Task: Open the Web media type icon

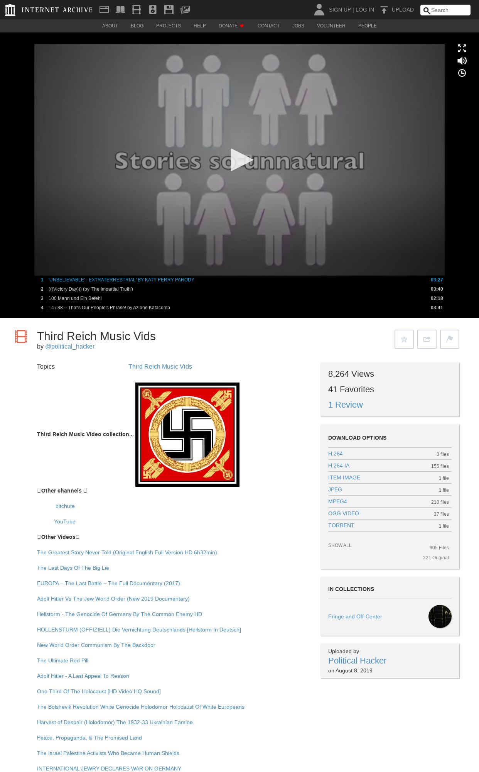Action: [x=104, y=10]
